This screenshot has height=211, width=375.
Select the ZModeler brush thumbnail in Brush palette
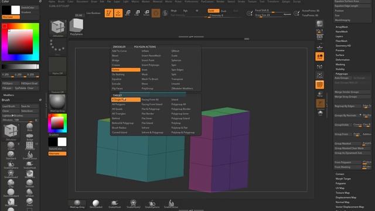click(x=11, y=131)
